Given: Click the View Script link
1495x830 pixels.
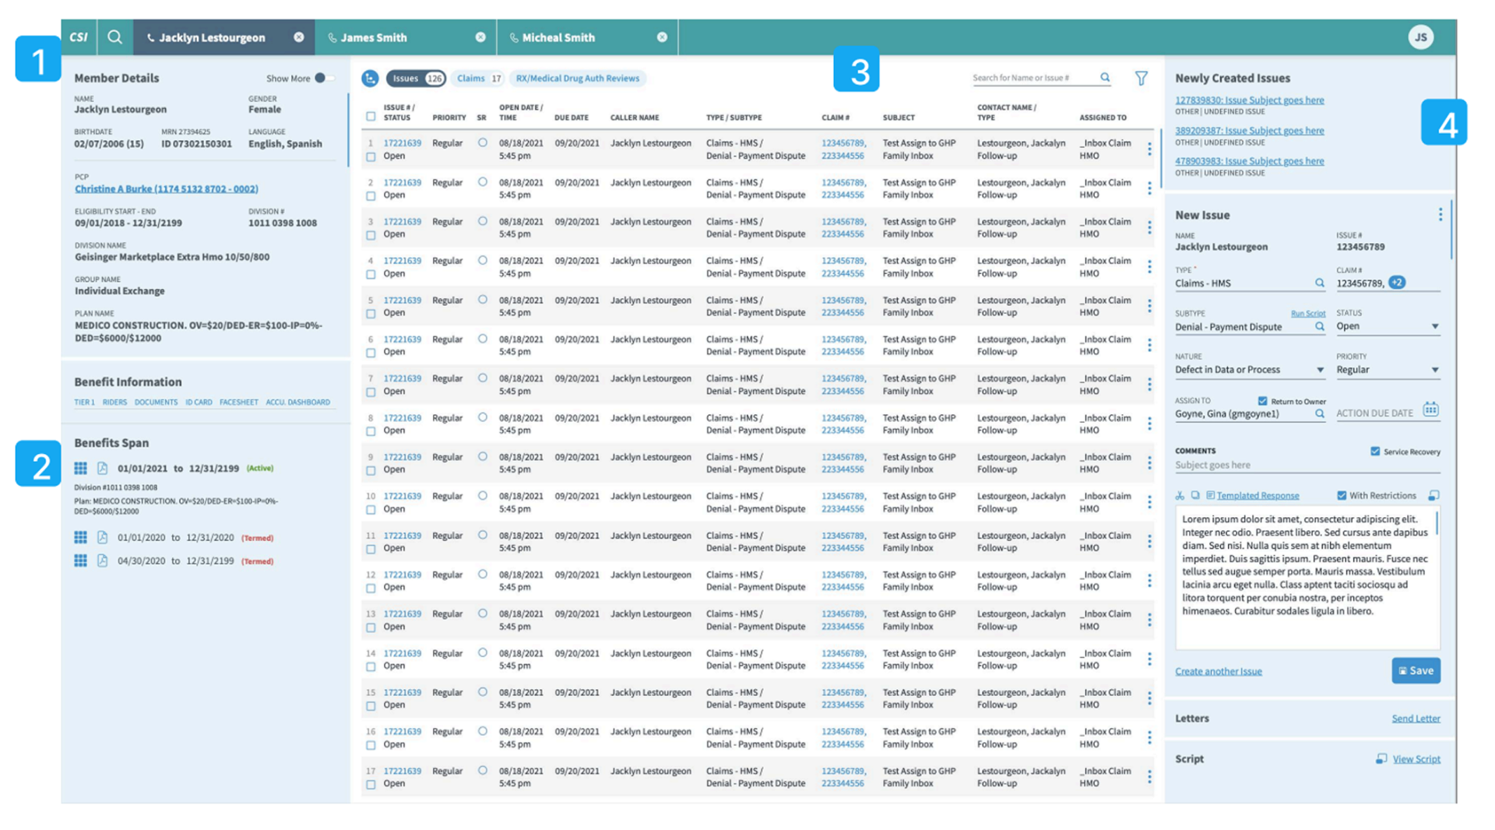Looking at the screenshot, I should click(1416, 758).
